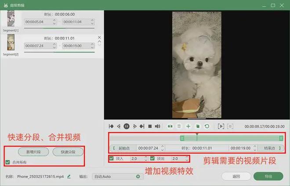
Task: Toggle the 淡入 fade-in checkbox
Action: coord(111,158)
